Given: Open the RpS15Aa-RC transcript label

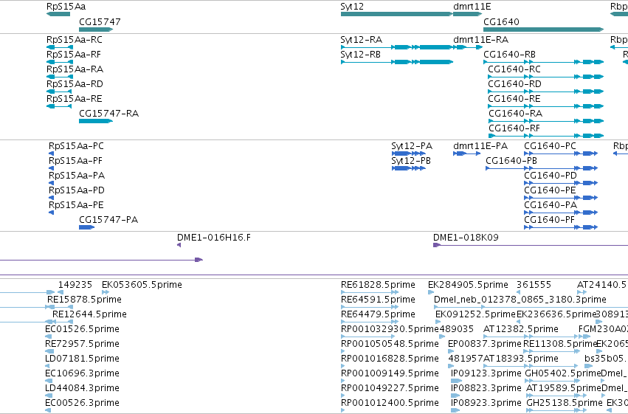Looking at the screenshot, I should [x=75, y=40].
